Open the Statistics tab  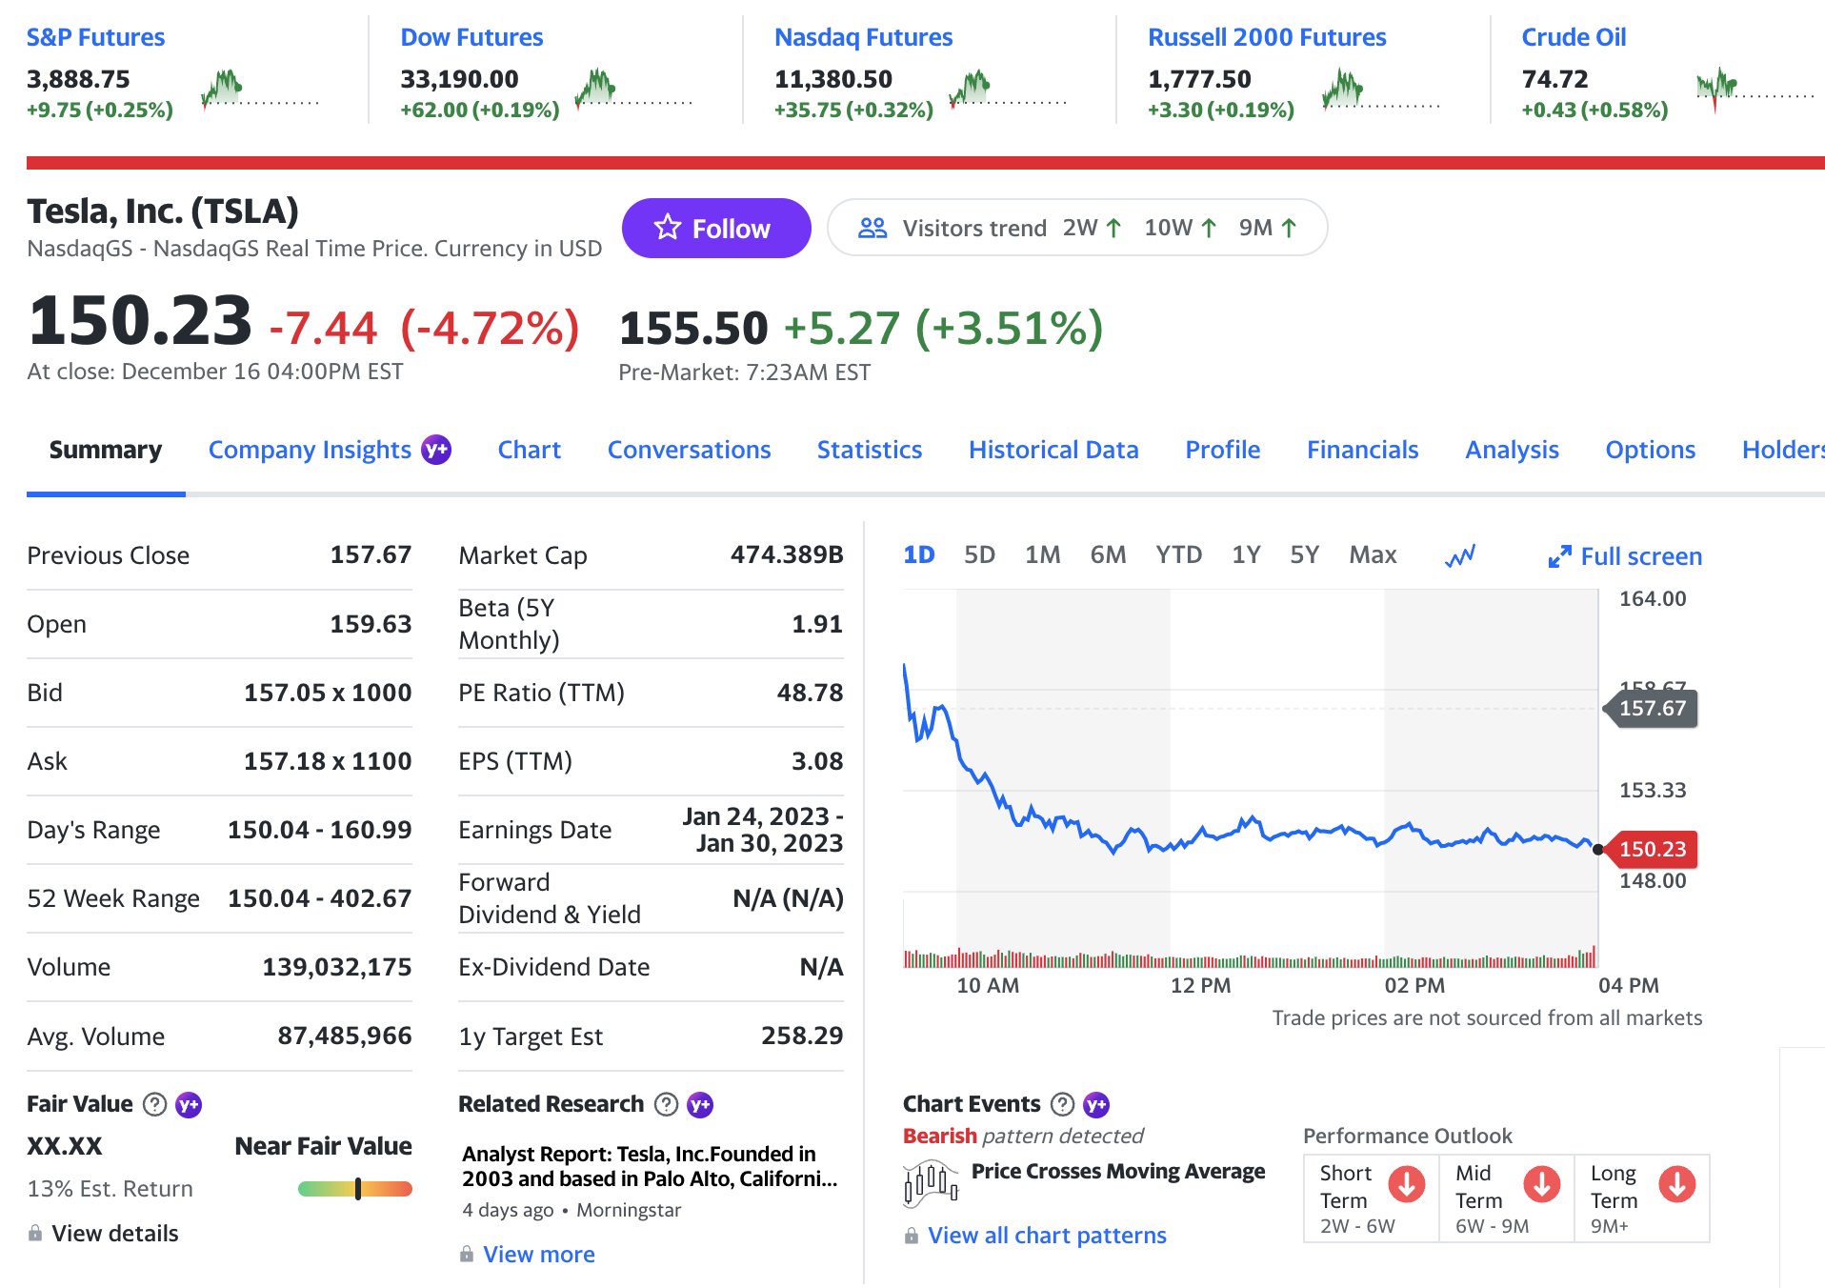(869, 450)
